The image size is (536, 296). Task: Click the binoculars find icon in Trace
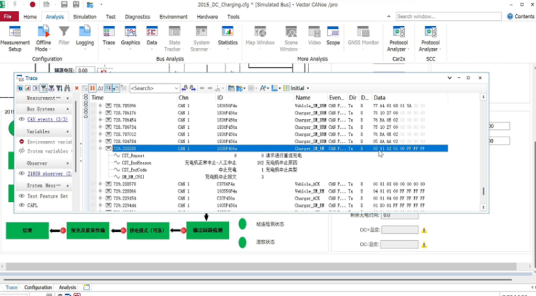67,88
